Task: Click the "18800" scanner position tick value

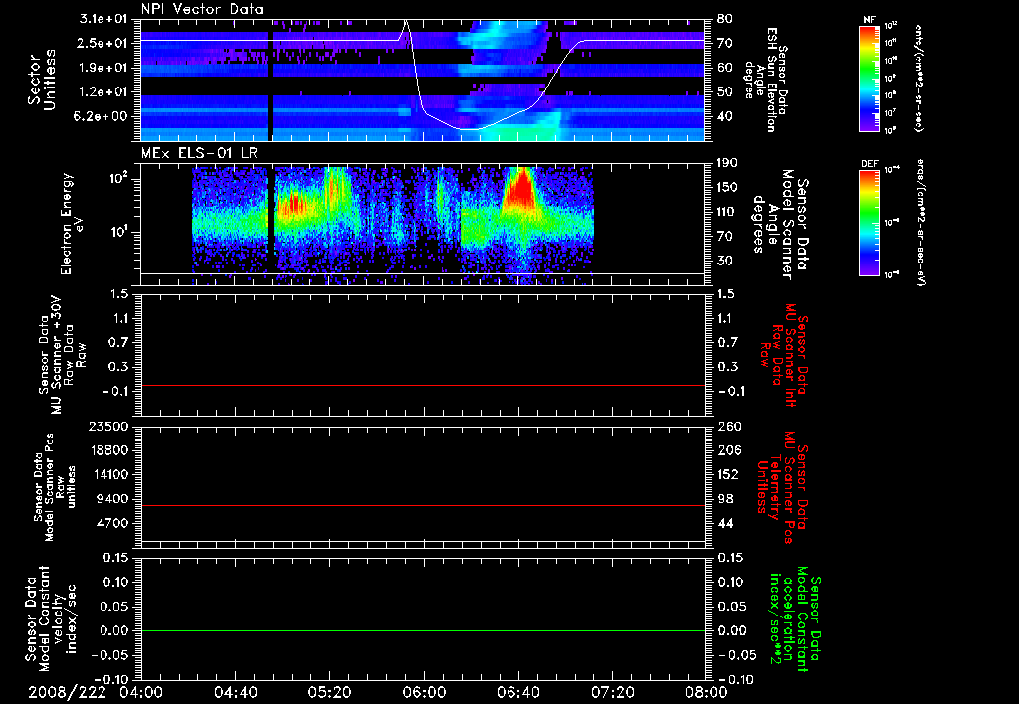Action: click(x=109, y=450)
